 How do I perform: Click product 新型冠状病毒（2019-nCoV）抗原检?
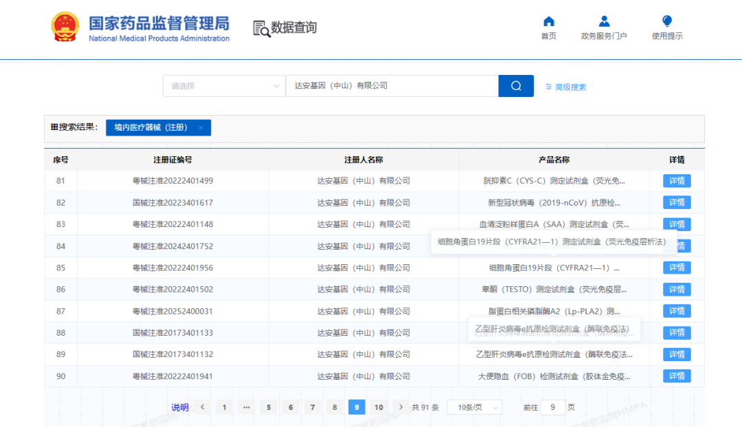[x=554, y=203]
